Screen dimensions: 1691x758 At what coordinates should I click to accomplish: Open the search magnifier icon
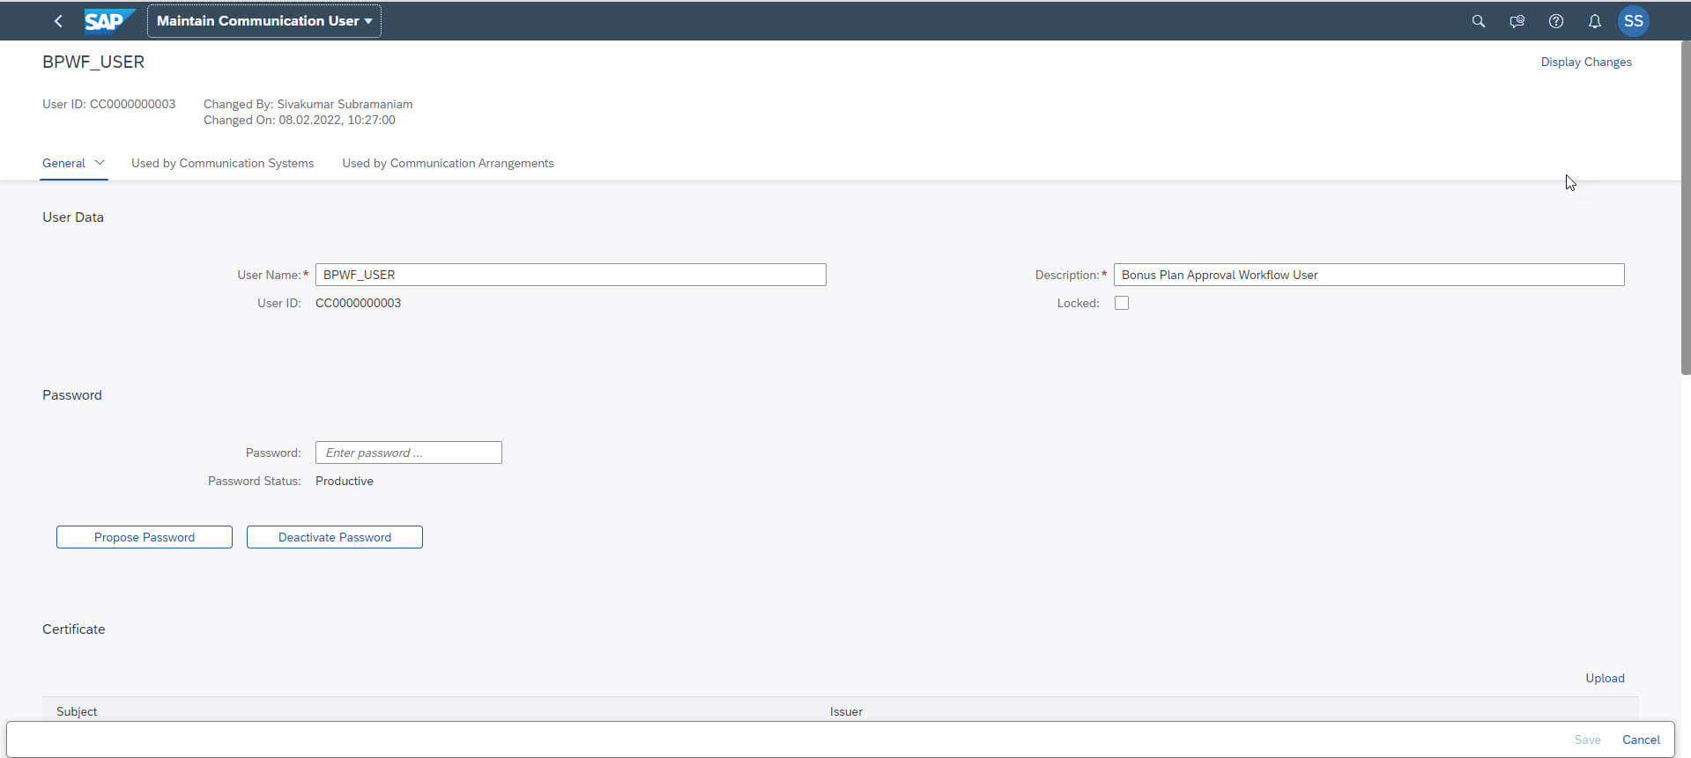pyautogui.click(x=1478, y=21)
